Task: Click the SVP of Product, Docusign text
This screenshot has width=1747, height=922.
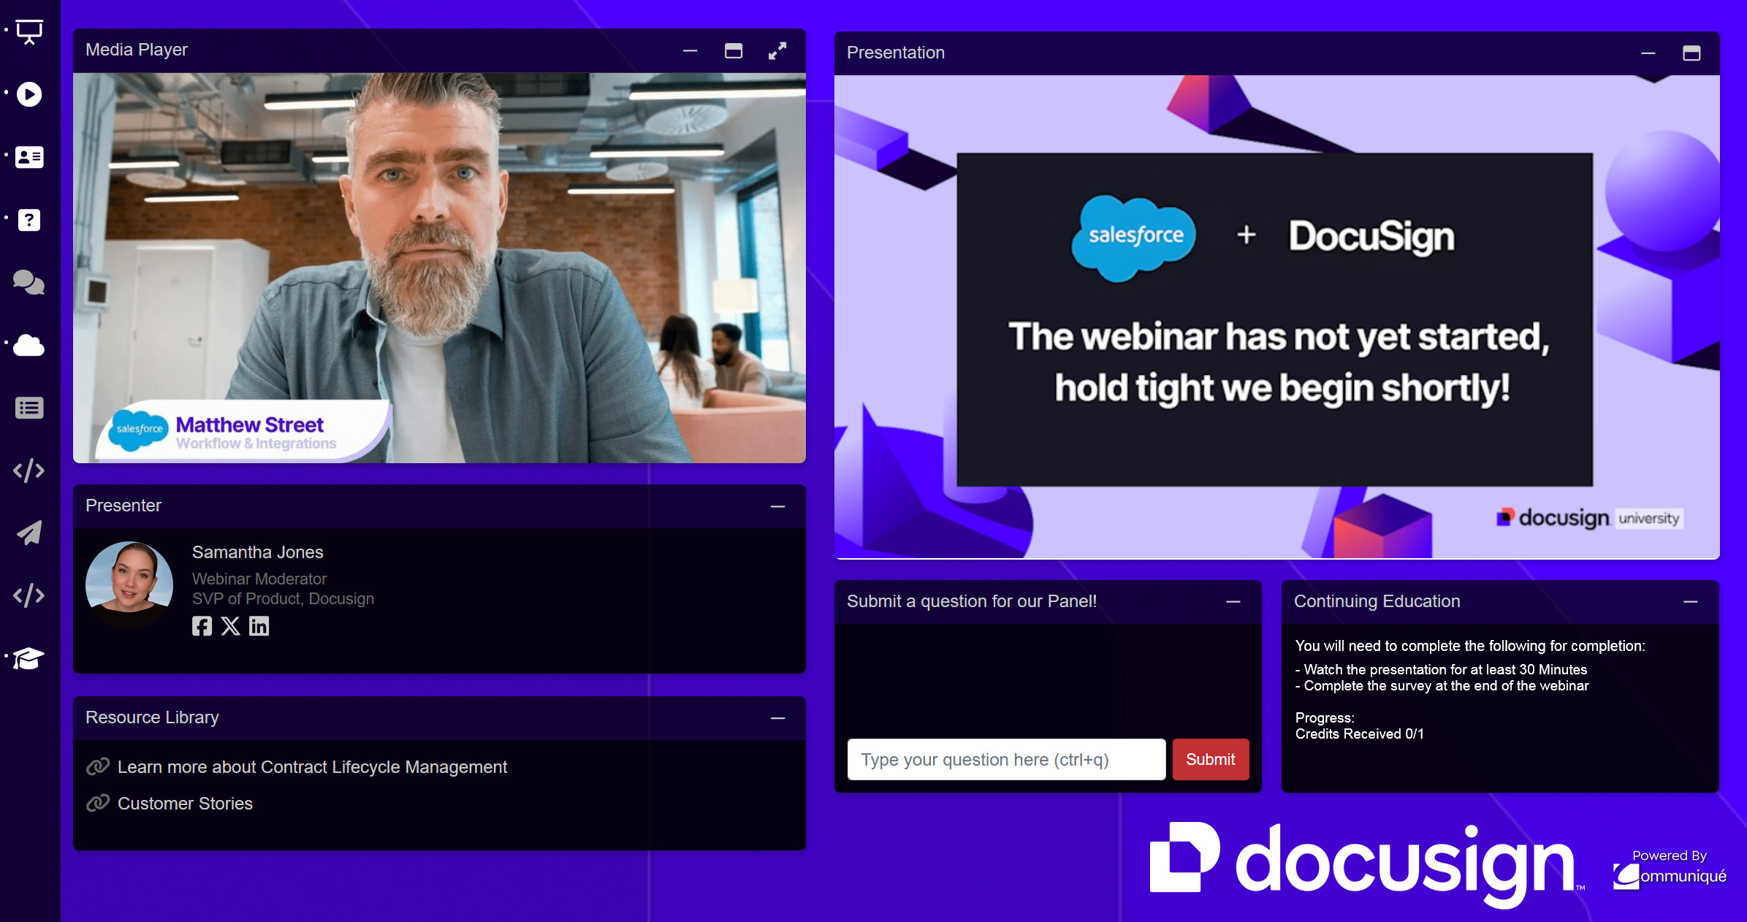Action: pyautogui.click(x=283, y=599)
